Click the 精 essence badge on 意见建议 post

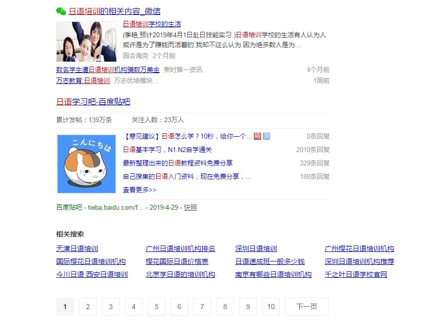pyautogui.click(x=258, y=136)
